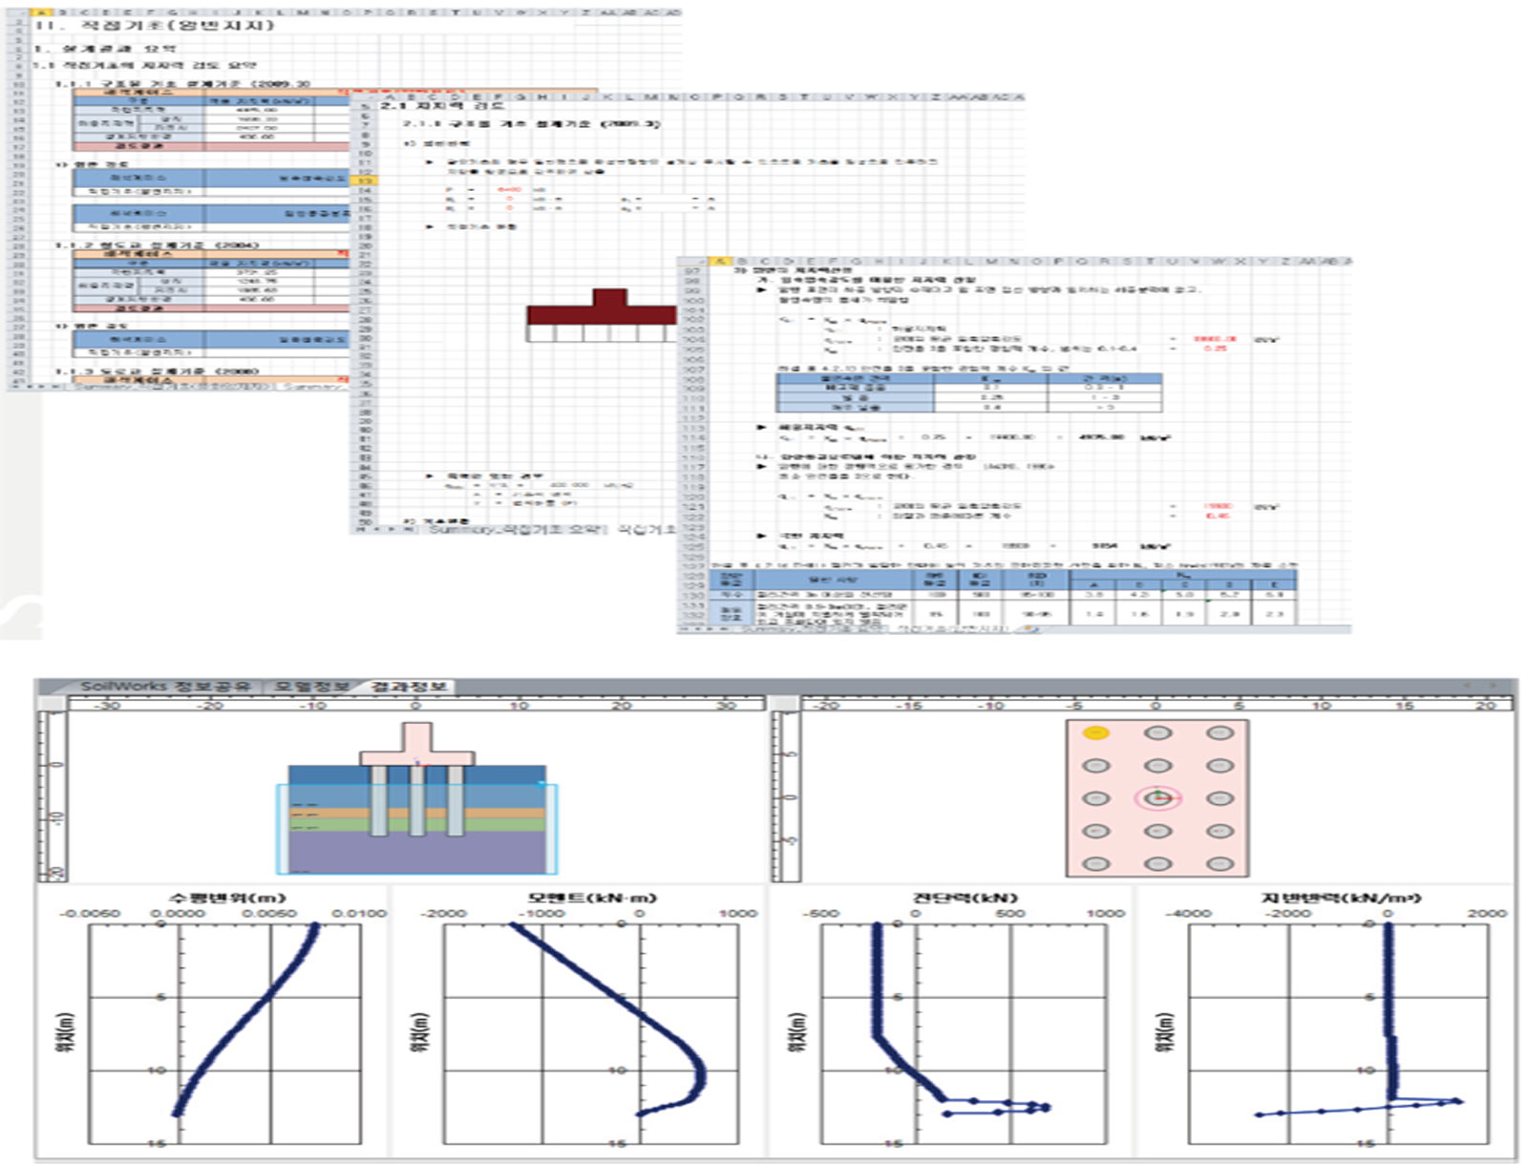Image resolution: width=1528 pixels, height=1165 pixels.
Task: Switch to the 결과정보 tab
Action: click(x=409, y=687)
